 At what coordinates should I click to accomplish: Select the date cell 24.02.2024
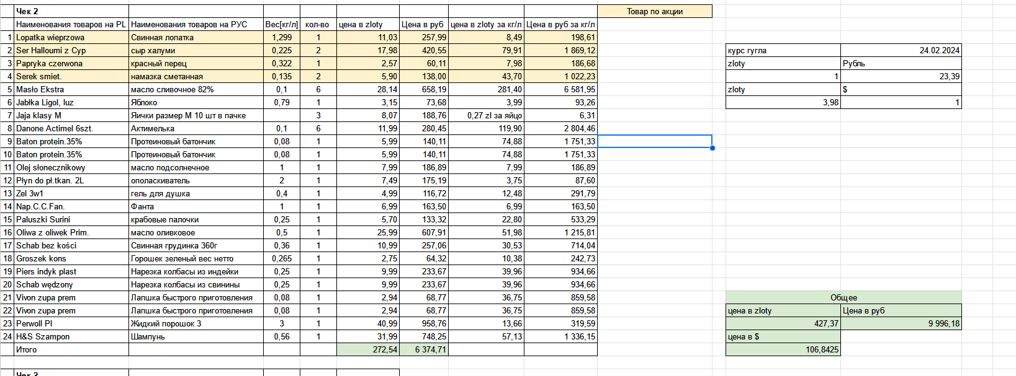tap(901, 50)
